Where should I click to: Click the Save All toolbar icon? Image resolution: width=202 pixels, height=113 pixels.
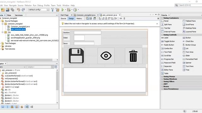tap(12, 10)
